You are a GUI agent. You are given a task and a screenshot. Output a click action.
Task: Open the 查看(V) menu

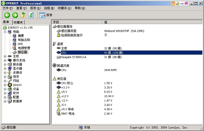click(22, 8)
